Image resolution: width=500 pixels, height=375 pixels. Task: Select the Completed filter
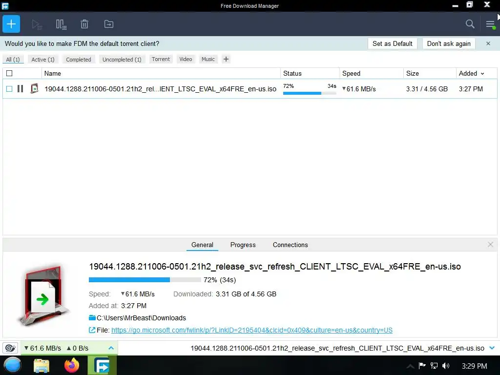click(x=79, y=59)
